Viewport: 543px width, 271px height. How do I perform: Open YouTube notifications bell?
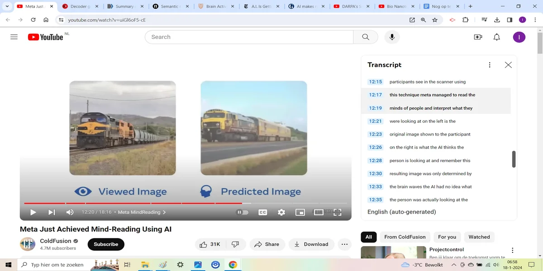[497, 37]
